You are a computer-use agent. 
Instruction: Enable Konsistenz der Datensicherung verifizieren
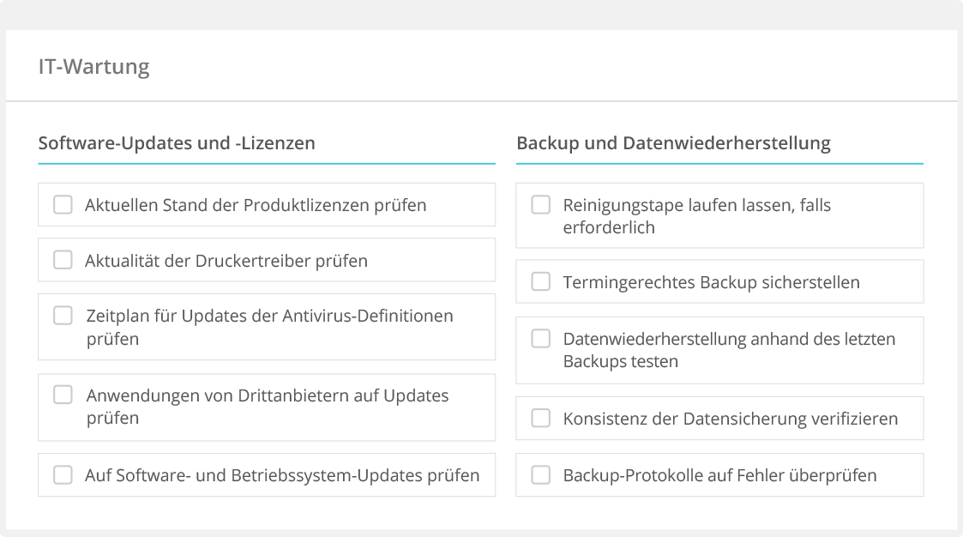click(540, 418)
